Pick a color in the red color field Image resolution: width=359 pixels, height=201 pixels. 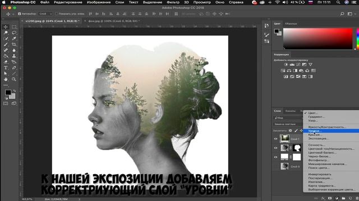coord(318,39)
